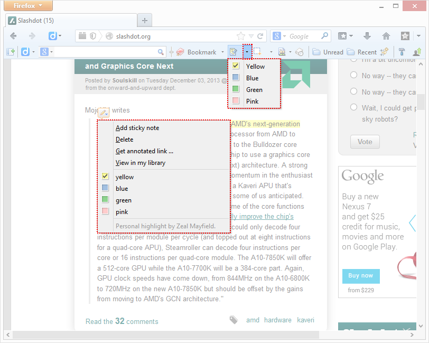This screenshot has width=429, height=343.
Task: Pick the pink swatch in the context menu
Action: click(x=105, y=211)
